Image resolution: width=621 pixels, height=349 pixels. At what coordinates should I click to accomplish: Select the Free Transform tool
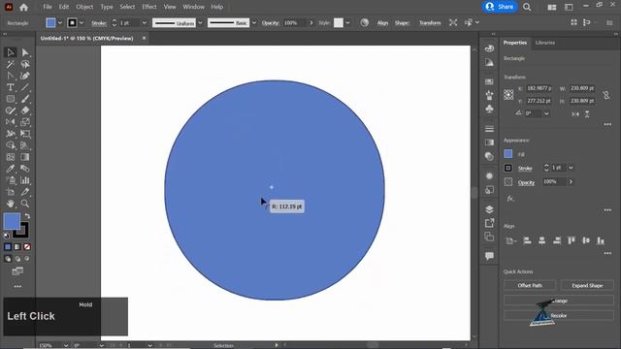point(25,134)
